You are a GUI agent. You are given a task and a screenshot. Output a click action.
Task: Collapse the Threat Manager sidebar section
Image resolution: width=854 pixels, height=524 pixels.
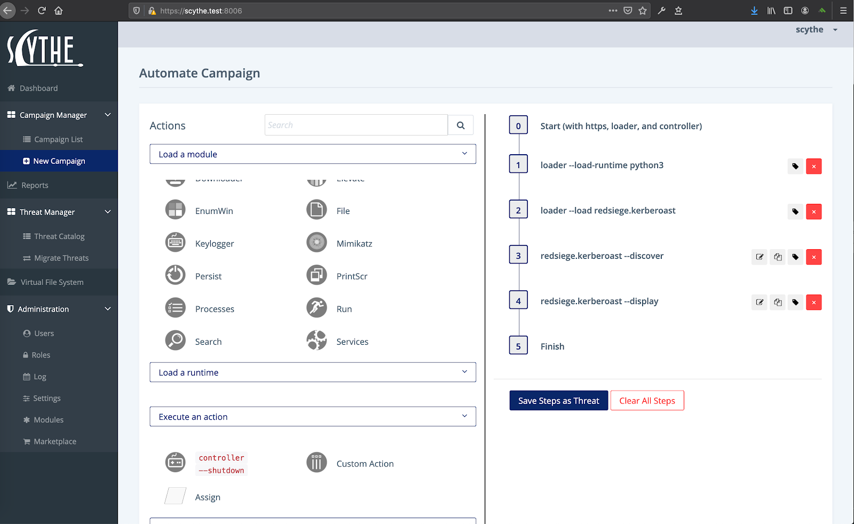(x=59, y=212)
